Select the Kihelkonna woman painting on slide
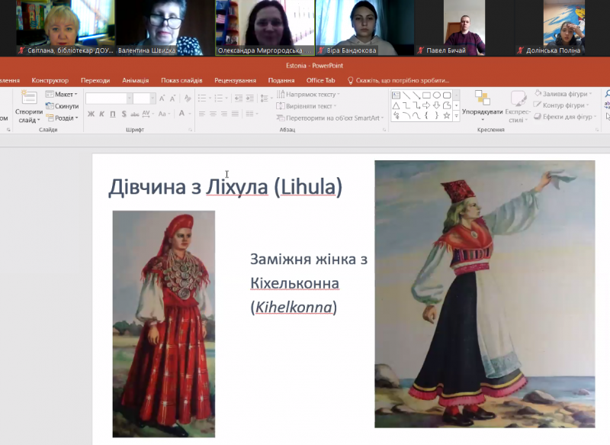The height and width of the screenshot is (445, 610). click(x=485, y=295)
